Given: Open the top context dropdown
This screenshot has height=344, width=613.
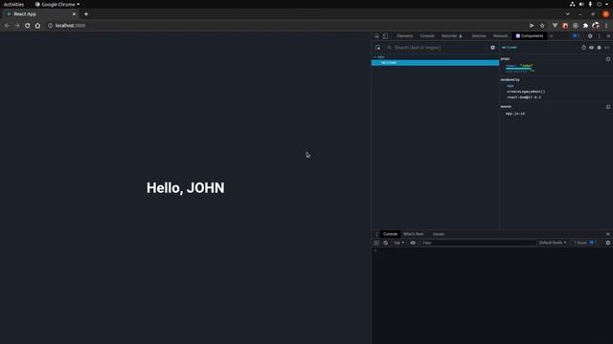Looking at the screenshot, I should coord(398,243).
